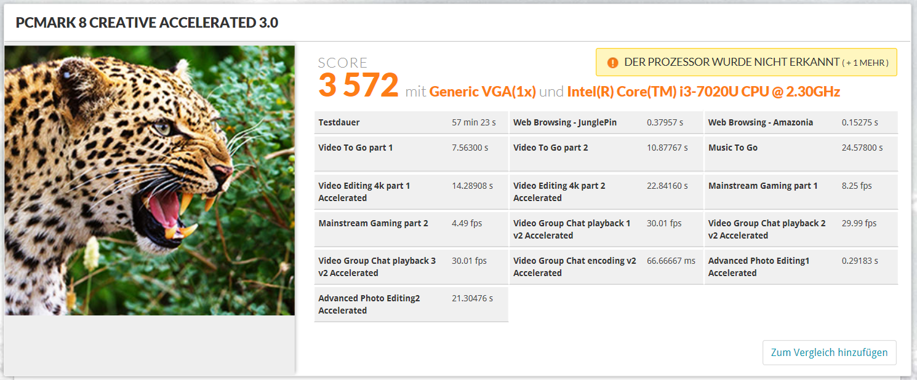This screenshot has height=380, width=917.
Task: Click the processor not recognized warning banner
Action: 732,63
